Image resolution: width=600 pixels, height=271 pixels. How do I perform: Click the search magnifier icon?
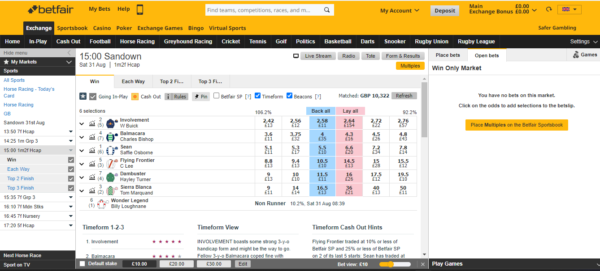(327, 10)
